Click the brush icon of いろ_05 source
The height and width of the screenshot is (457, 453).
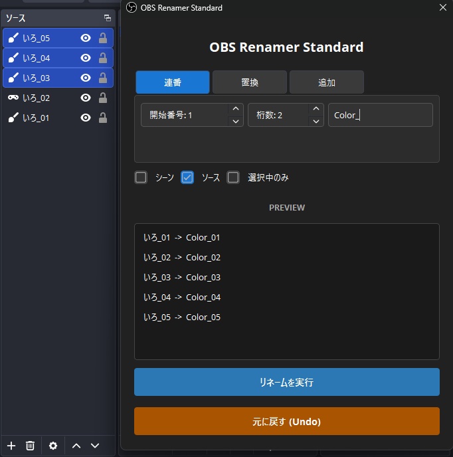pos(13,38)
